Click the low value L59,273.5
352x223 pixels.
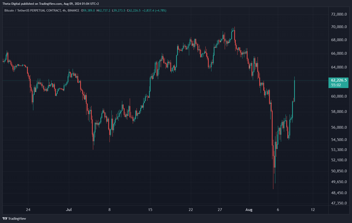tap(119, 11)
